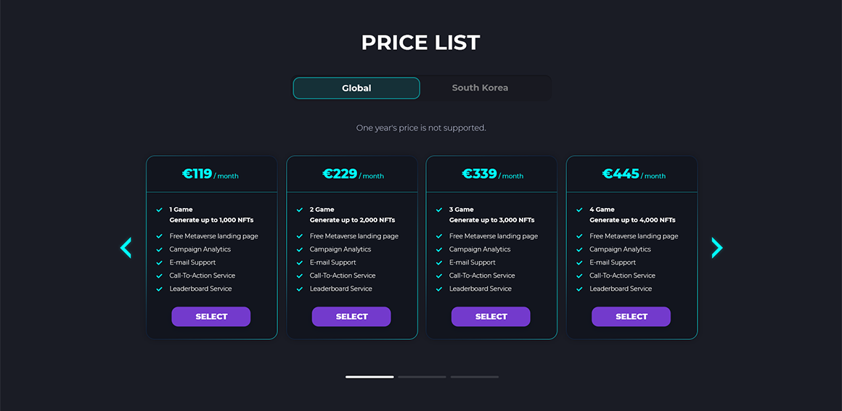Screen dimensions: 842x411
Task: Click Leaderboard Service checkmark in €119 card
Action: pyautogui.click(x=159, y=289)
